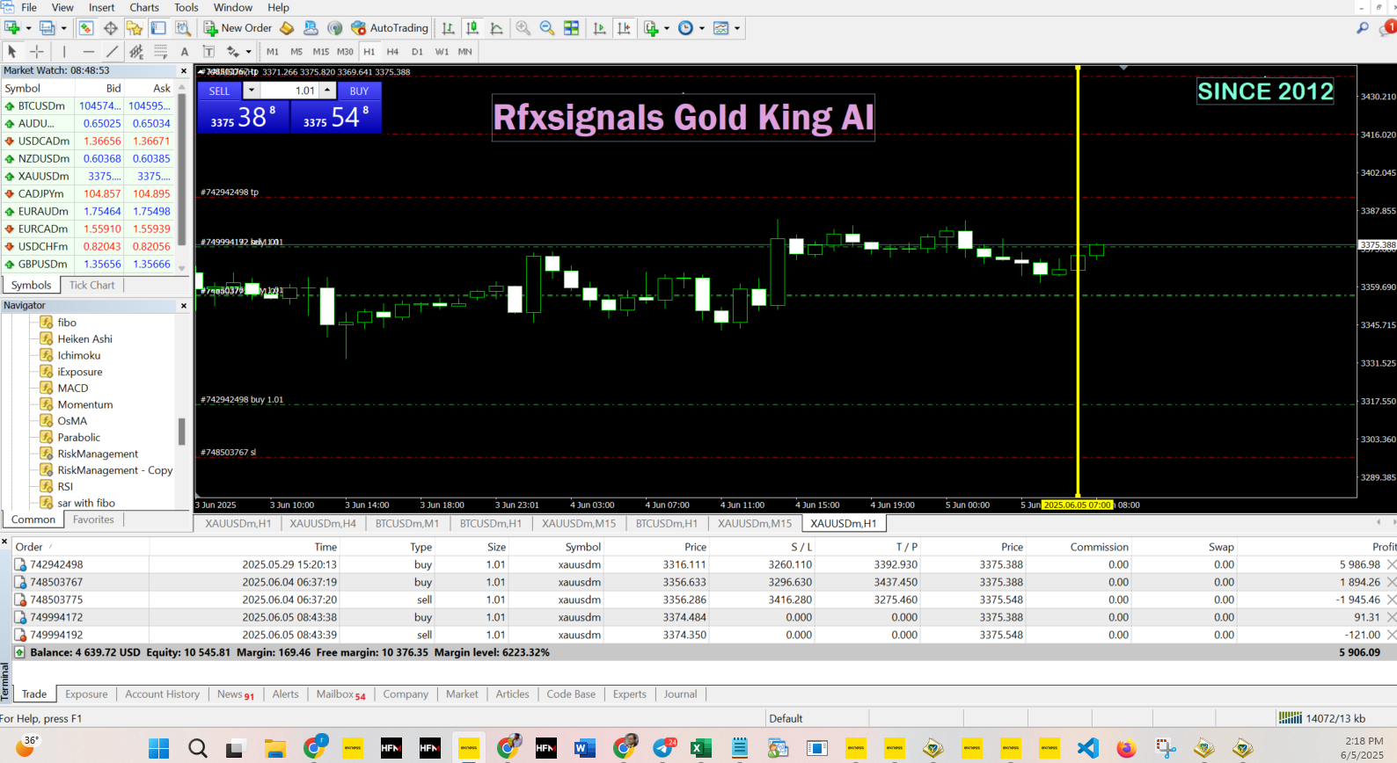Expand the Periods clock dropdown arrow
Image resolution: width=1397 pixels, height=763 pixels.
(702, 28)
